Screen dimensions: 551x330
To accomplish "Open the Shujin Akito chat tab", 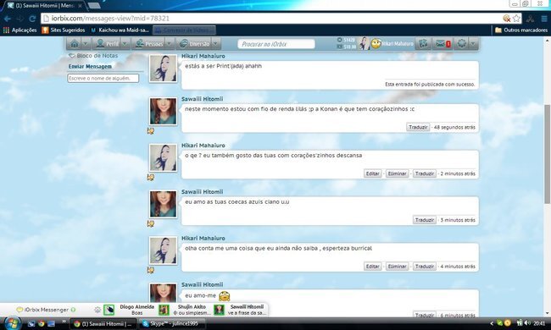I will pos(185,310).
